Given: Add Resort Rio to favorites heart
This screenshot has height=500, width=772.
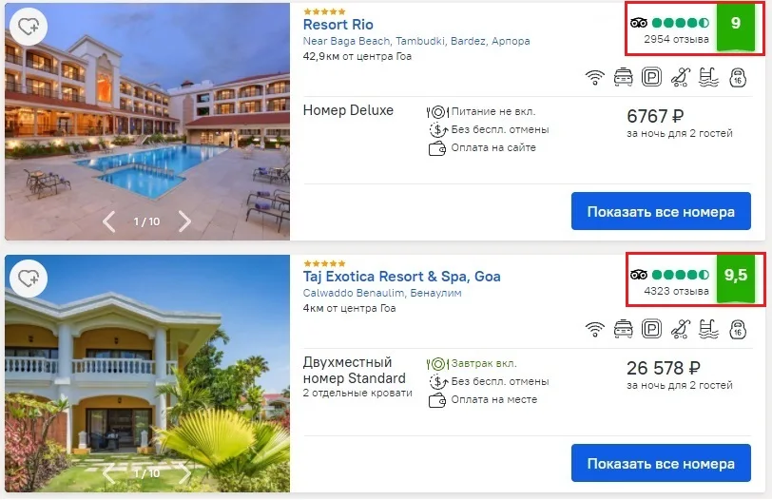Looking at the screenshot, I should click(x=29, y=26).
